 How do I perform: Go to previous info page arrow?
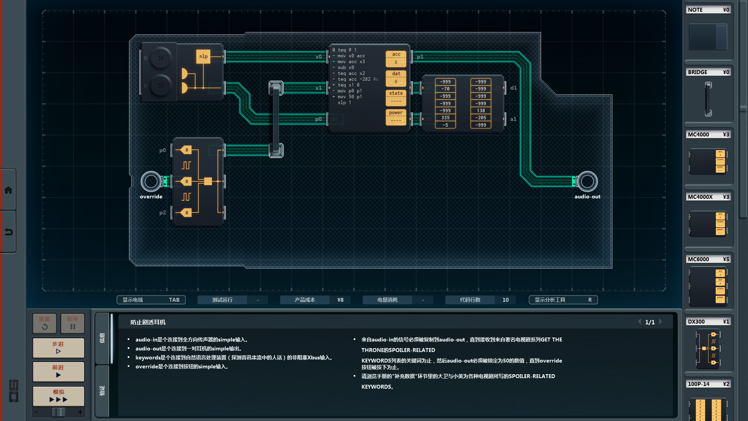tap(639, 322)
